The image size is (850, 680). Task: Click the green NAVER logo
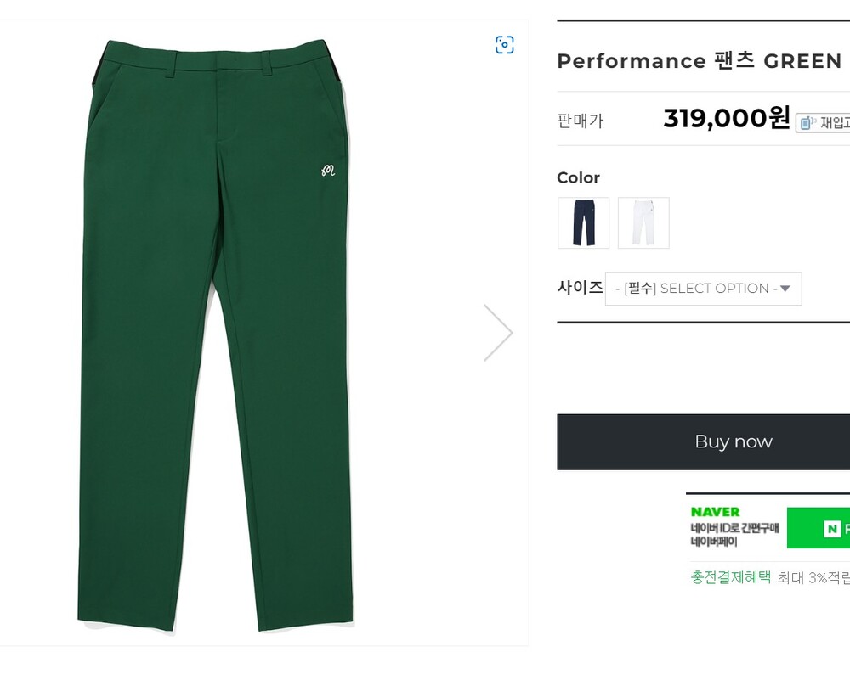point(715,512)
